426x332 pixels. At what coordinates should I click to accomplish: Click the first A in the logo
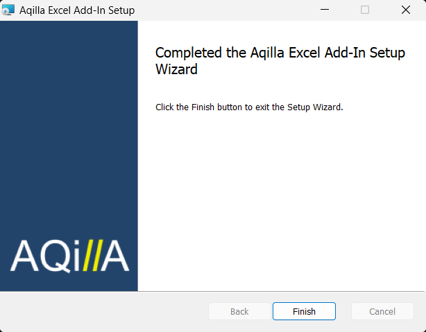[x=25, y=256]
